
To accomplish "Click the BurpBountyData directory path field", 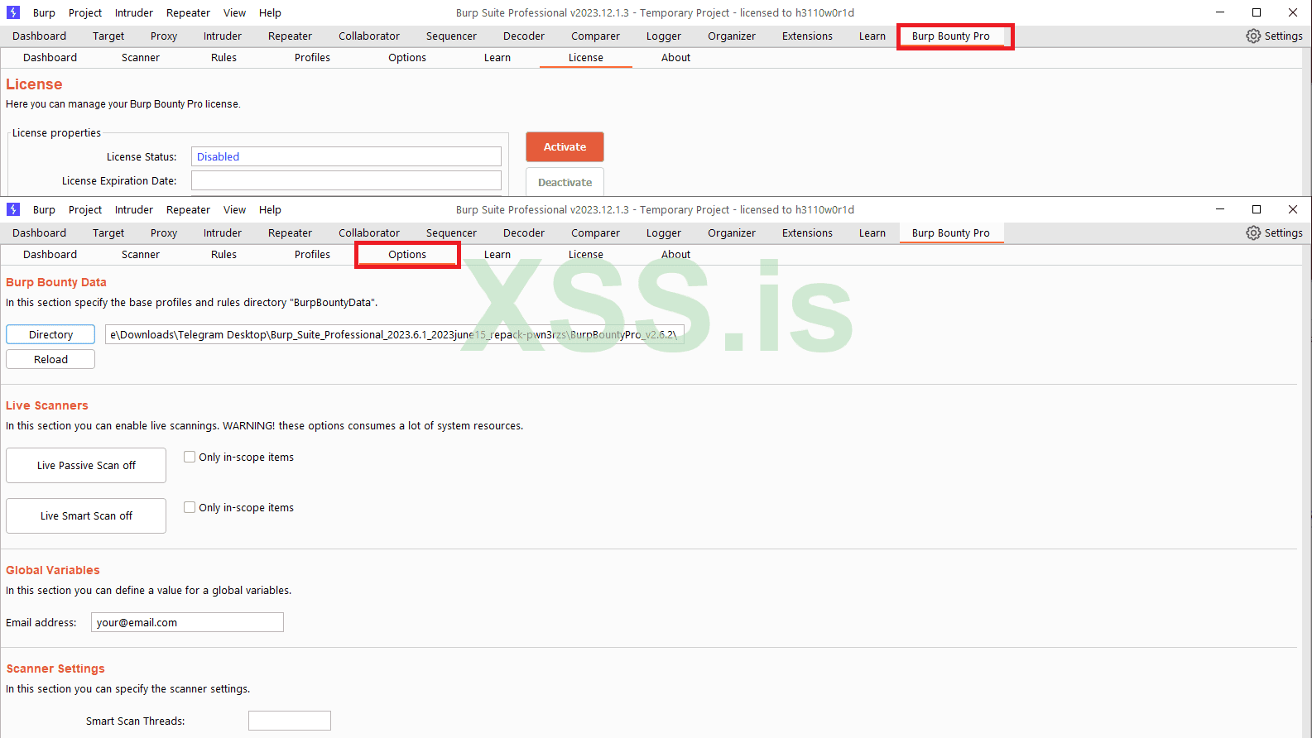I will (x=395, y=334).
